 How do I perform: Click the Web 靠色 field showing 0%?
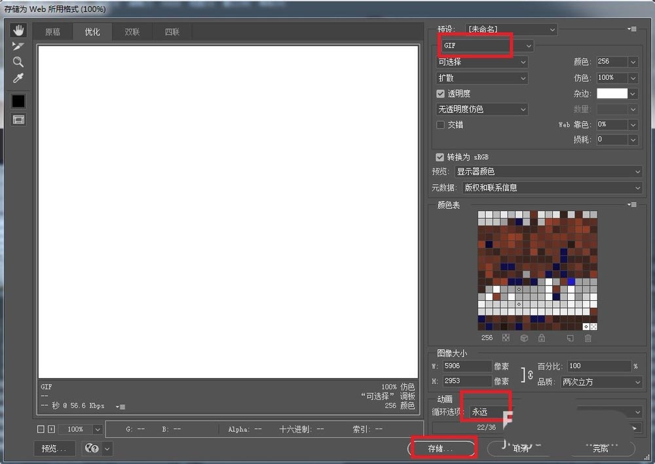coord(612,125)
